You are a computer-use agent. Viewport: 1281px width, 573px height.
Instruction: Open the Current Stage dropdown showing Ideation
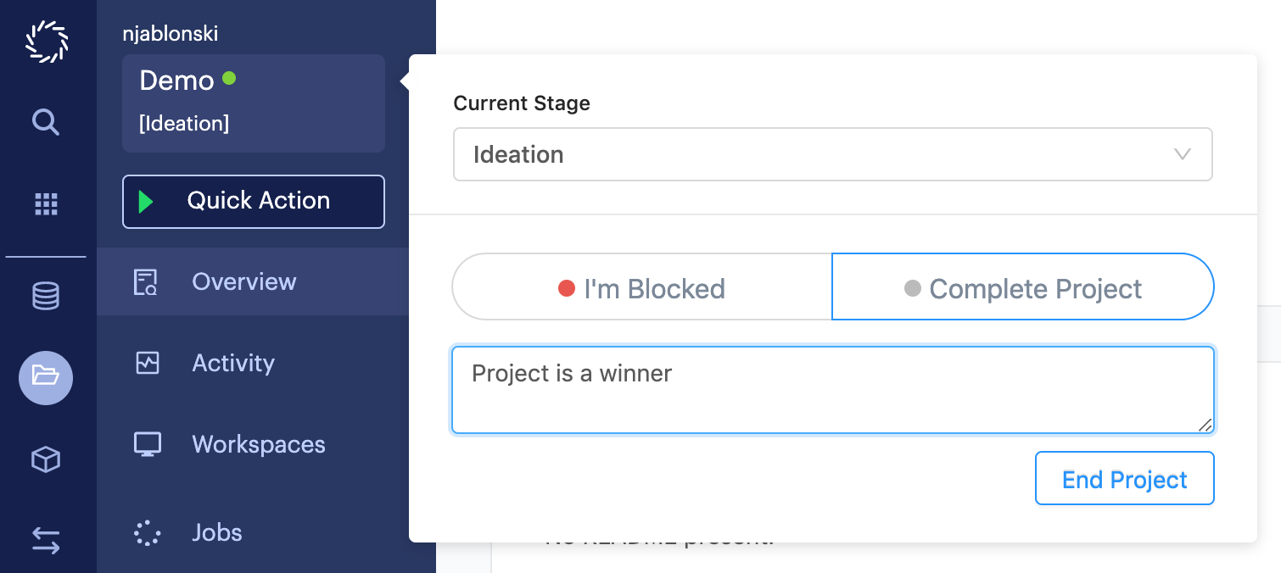coord(832,154)
